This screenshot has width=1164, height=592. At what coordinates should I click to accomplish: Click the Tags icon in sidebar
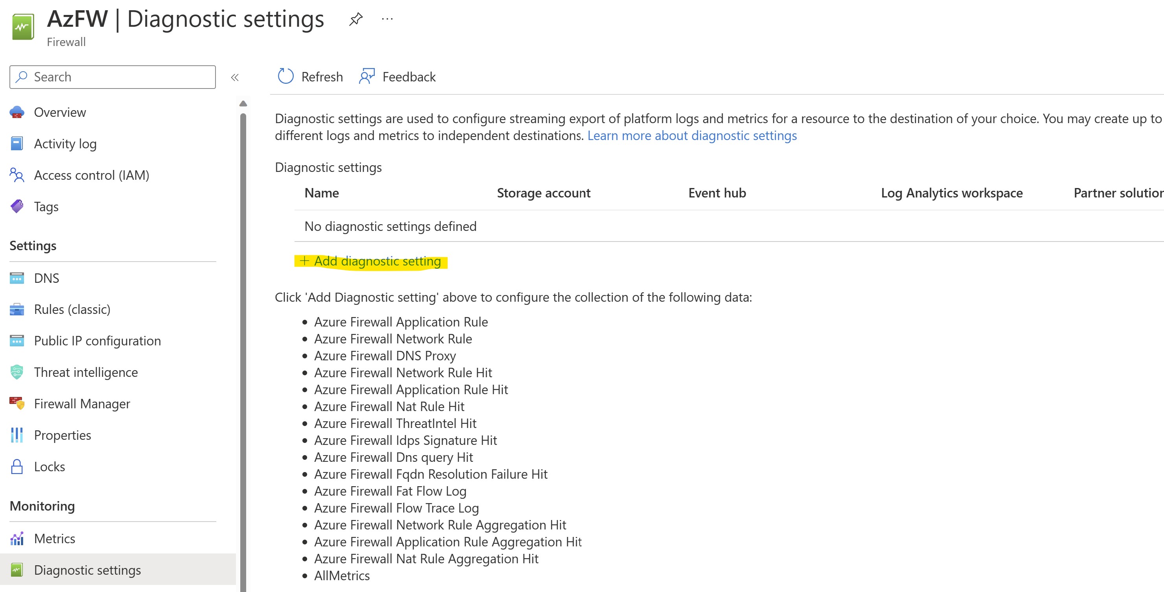(x=17, y=207)
